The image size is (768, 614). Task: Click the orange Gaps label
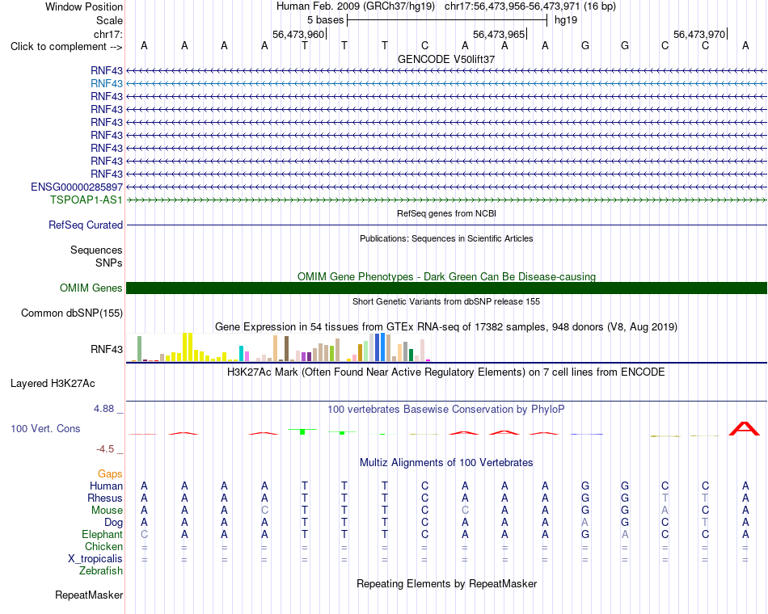point(110,474)
